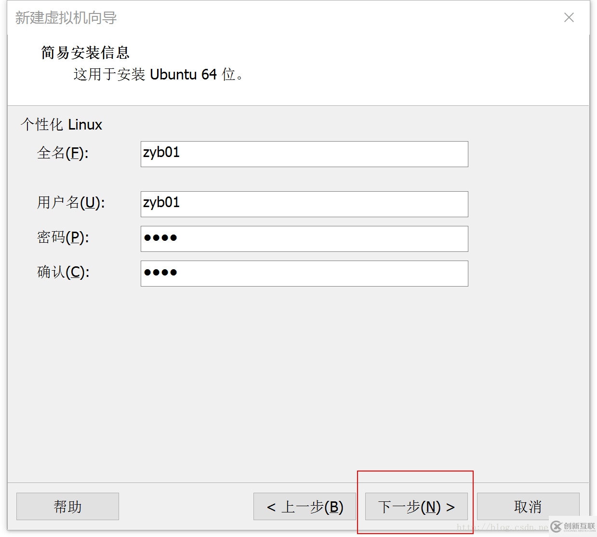Click the 个性化 Linux section label
The image size is (597, 537).
pyautogui.click(x=61, y=124)
